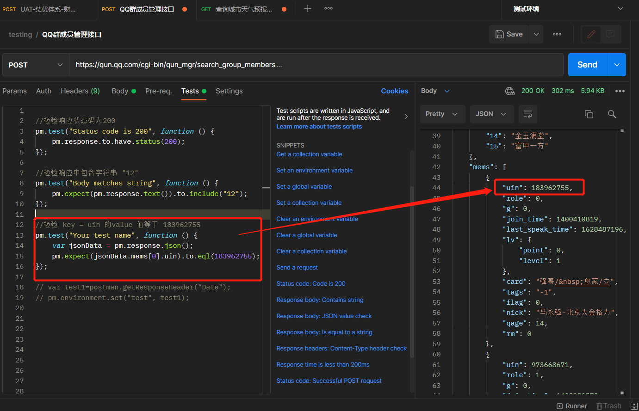
Task: Click the testing breadcrumb collection name
Action: [x=20, y=35]
